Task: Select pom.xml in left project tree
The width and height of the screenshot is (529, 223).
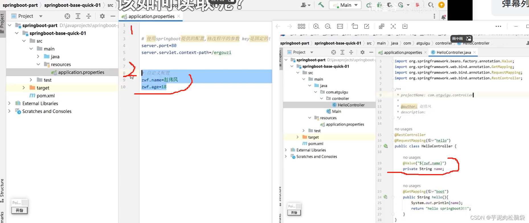Action: (x=46, y=96)
